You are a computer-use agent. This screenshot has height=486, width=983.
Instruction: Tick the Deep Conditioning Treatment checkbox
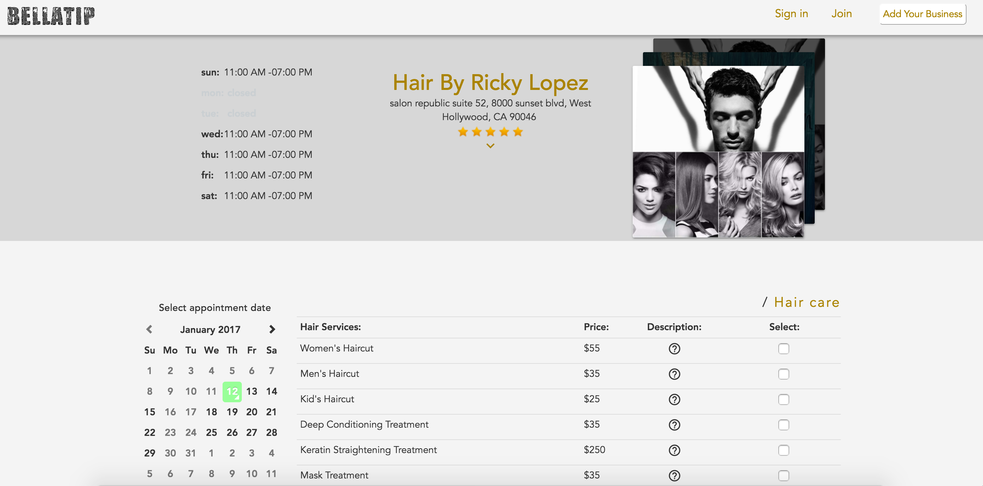pos(783,425)
